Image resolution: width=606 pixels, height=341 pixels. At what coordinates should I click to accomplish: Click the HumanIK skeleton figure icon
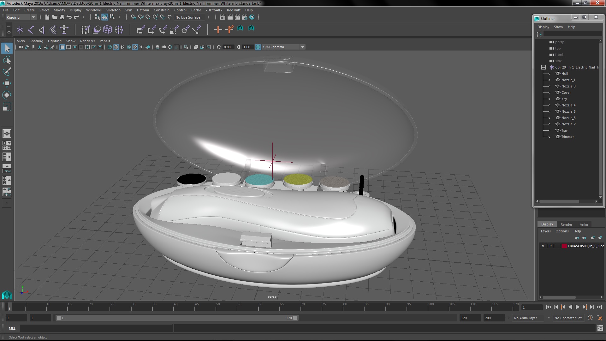pos(64,30)
